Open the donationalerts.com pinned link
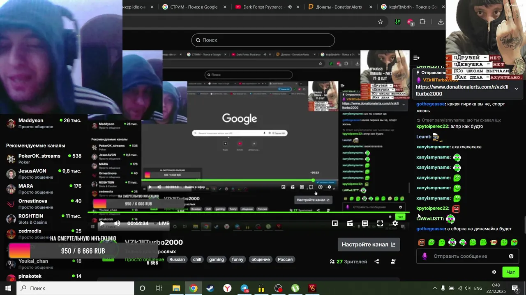 tap(462, 90)
